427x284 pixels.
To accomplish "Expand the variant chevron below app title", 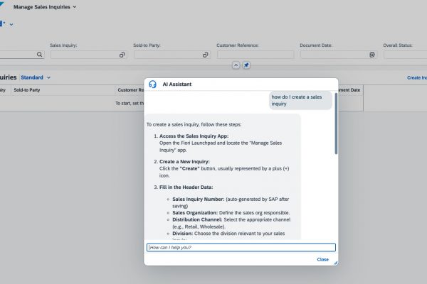I will pyautogui.click(x=11, y=24).
